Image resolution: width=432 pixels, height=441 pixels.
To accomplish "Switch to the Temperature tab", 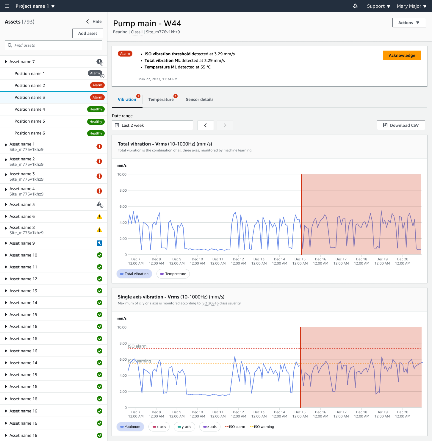I will coord(161,99).
